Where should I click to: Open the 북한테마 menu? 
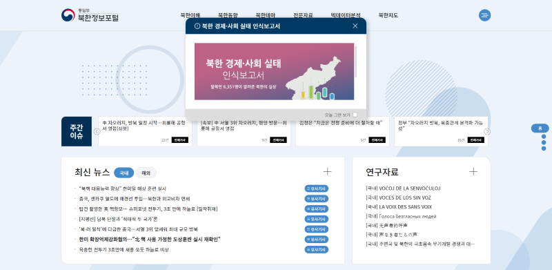tap(266, 15)
